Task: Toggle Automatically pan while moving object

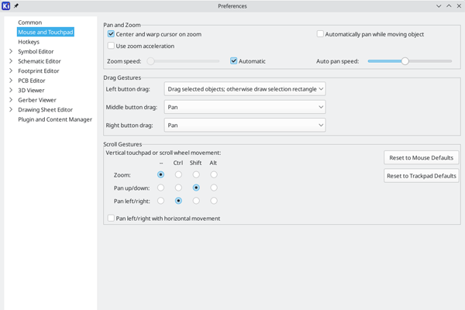Action: click(320, 34)
